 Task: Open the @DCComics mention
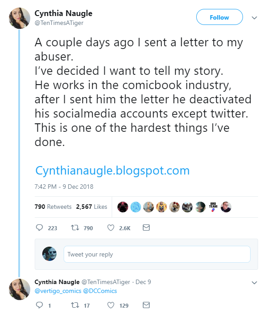tap(100, 291)
